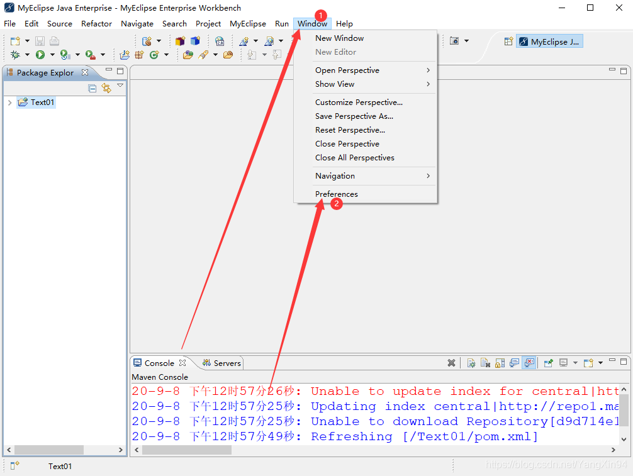Click the New Java Class green C icon

tap(154, 55)
